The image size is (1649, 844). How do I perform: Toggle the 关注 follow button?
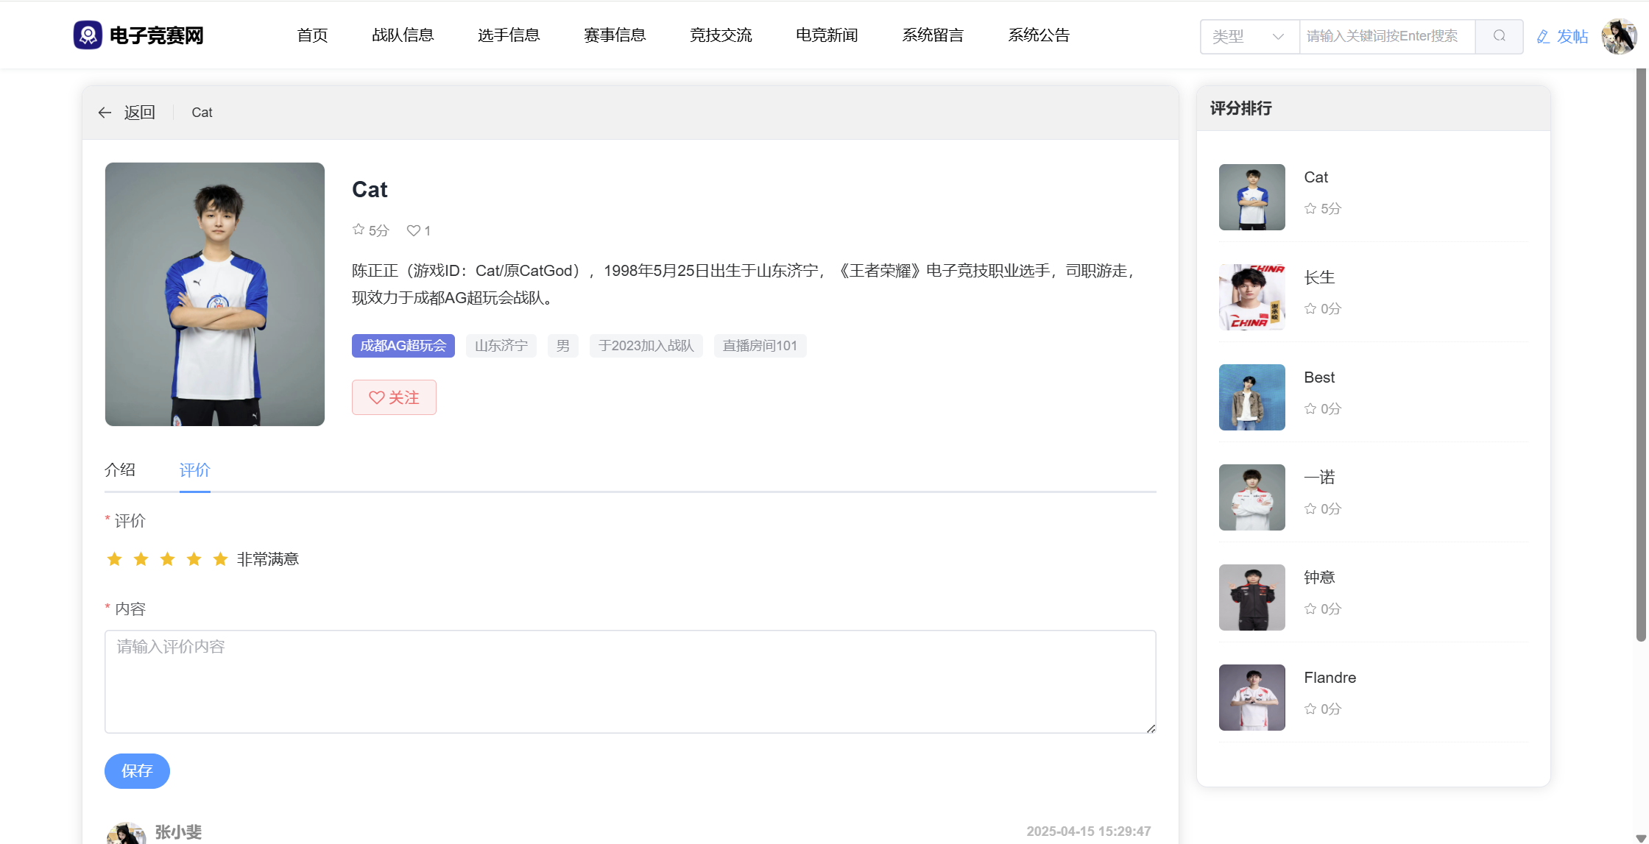[x=394, y=397]
